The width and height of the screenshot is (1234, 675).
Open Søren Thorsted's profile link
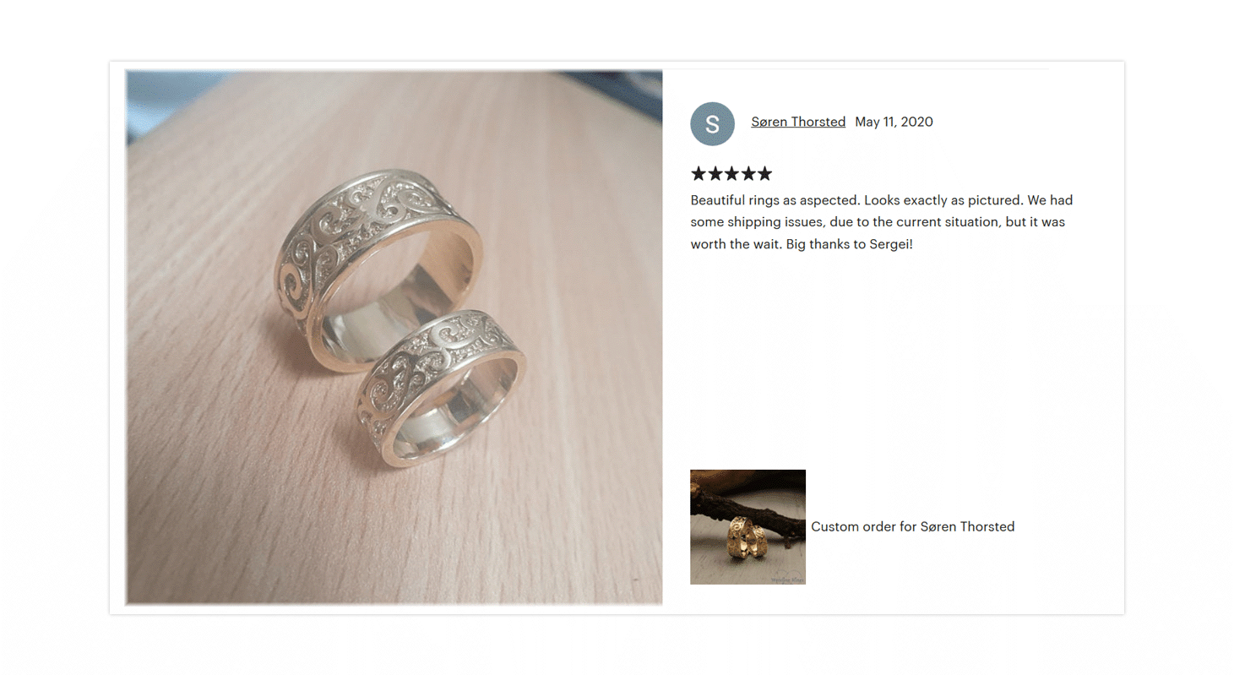[x=798, y=122]
